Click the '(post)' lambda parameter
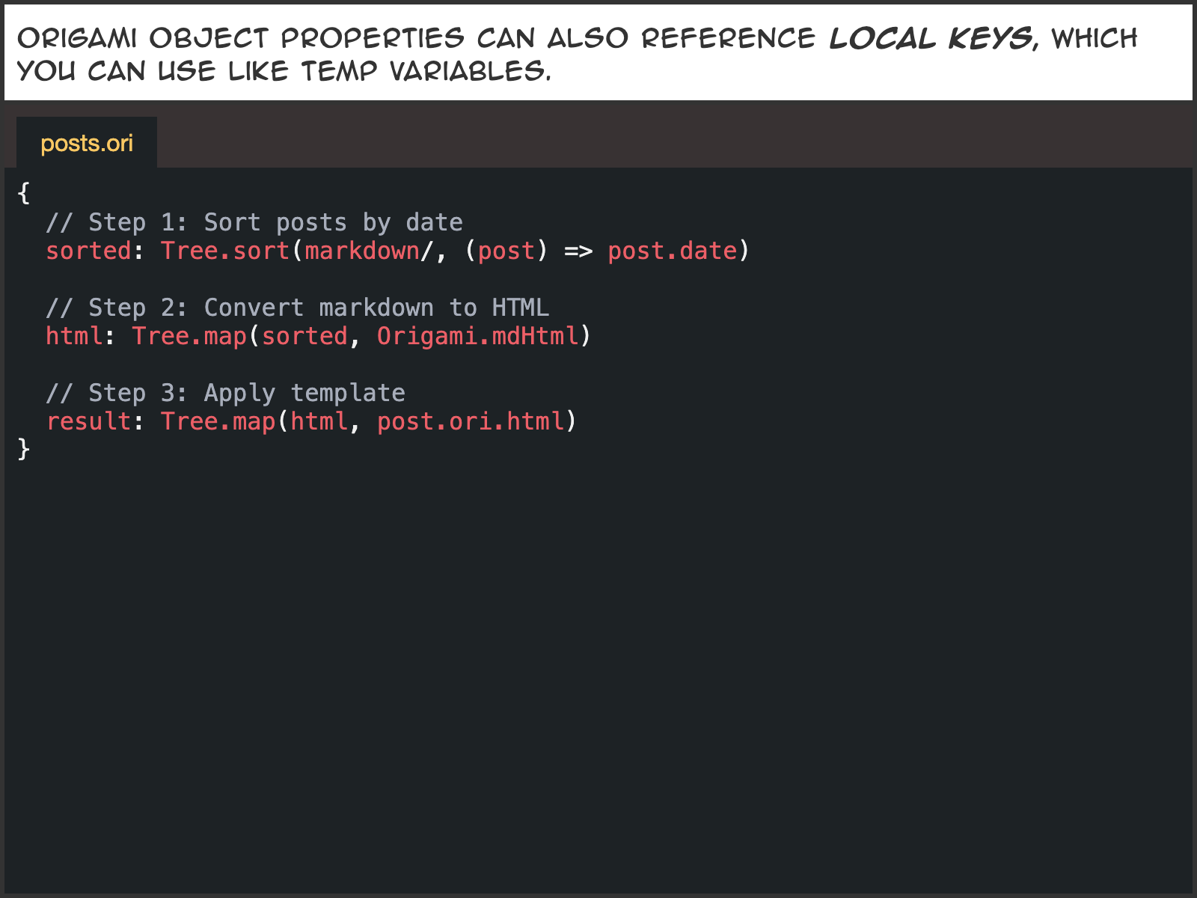Screen dimensions: 1197x898 [506, 251]
